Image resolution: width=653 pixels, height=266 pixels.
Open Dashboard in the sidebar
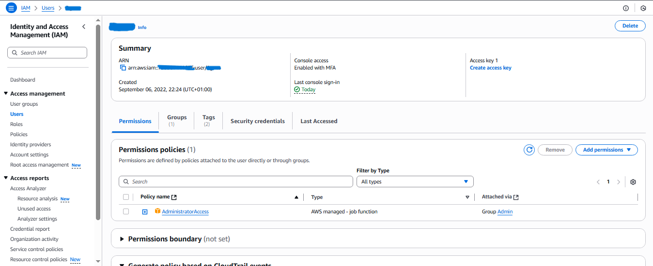coord(23,80)
